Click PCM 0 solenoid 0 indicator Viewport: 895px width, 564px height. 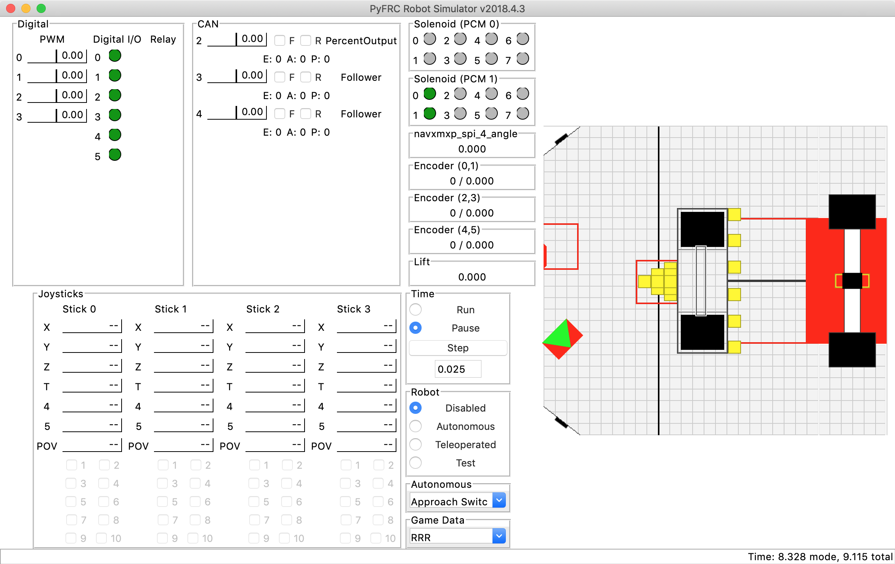[430, 39]
